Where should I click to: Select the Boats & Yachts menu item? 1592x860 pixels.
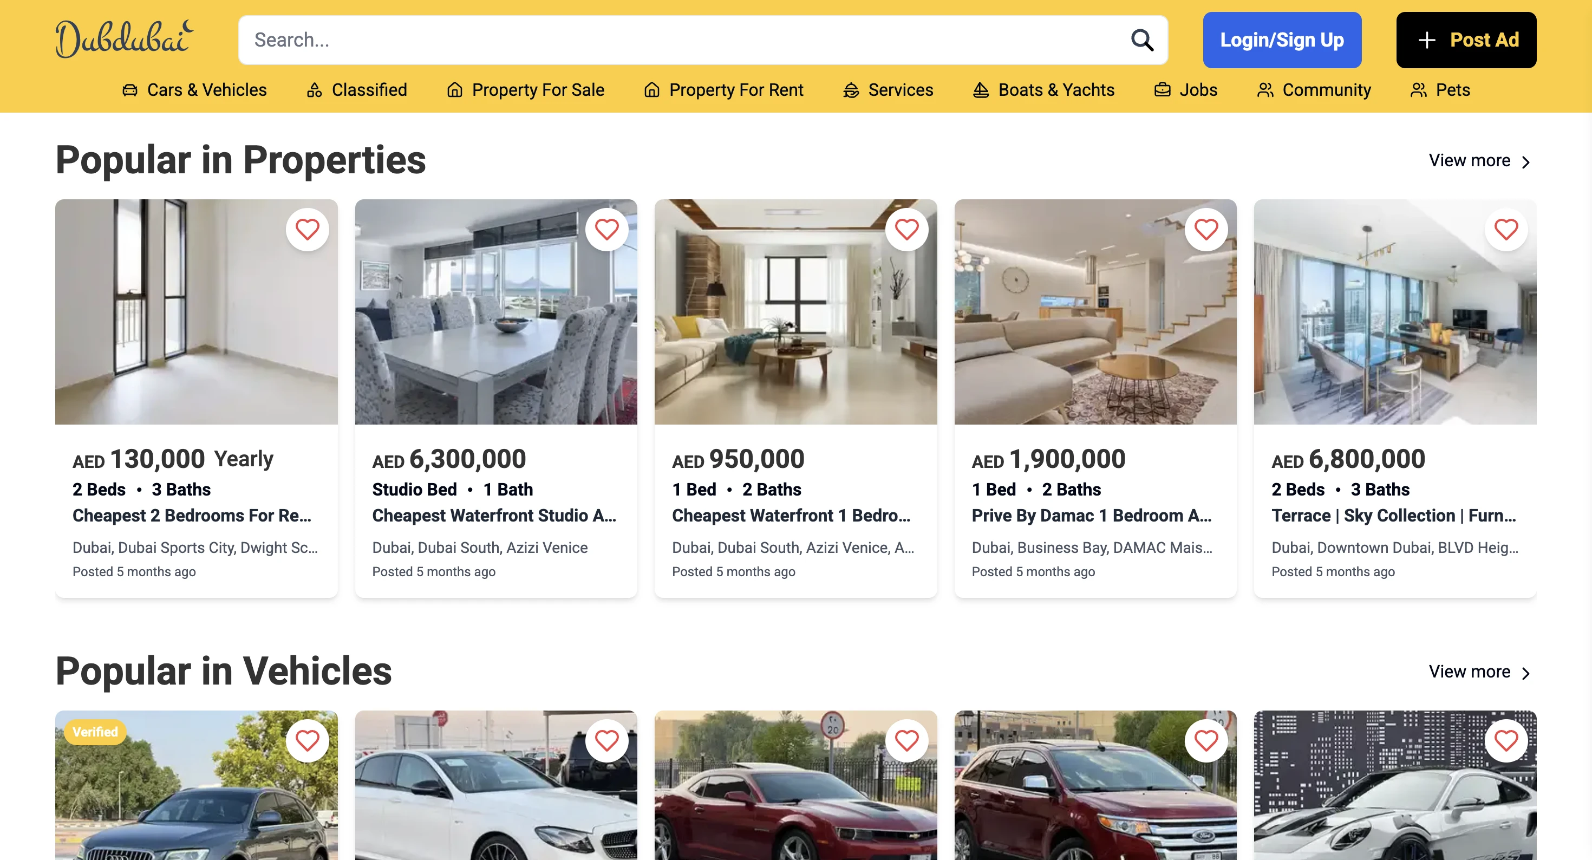point(1043,90)
